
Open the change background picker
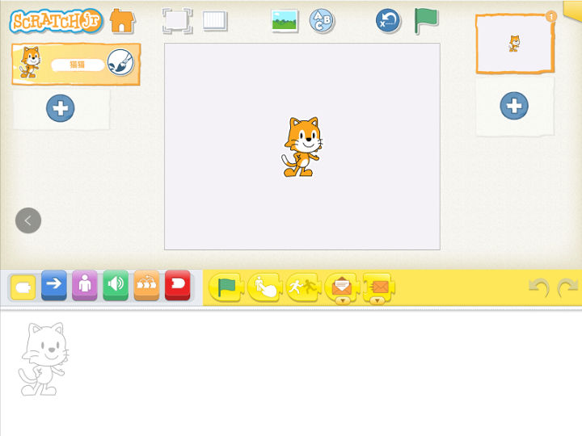pyautogui.click(x=285, y=20)
